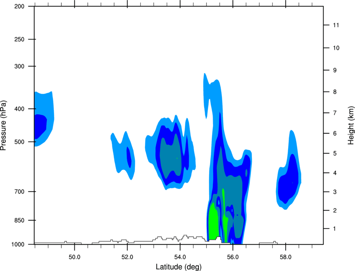Screen dimensions: 355x271
Task: Click the 11 km height label
Action: 336,25
